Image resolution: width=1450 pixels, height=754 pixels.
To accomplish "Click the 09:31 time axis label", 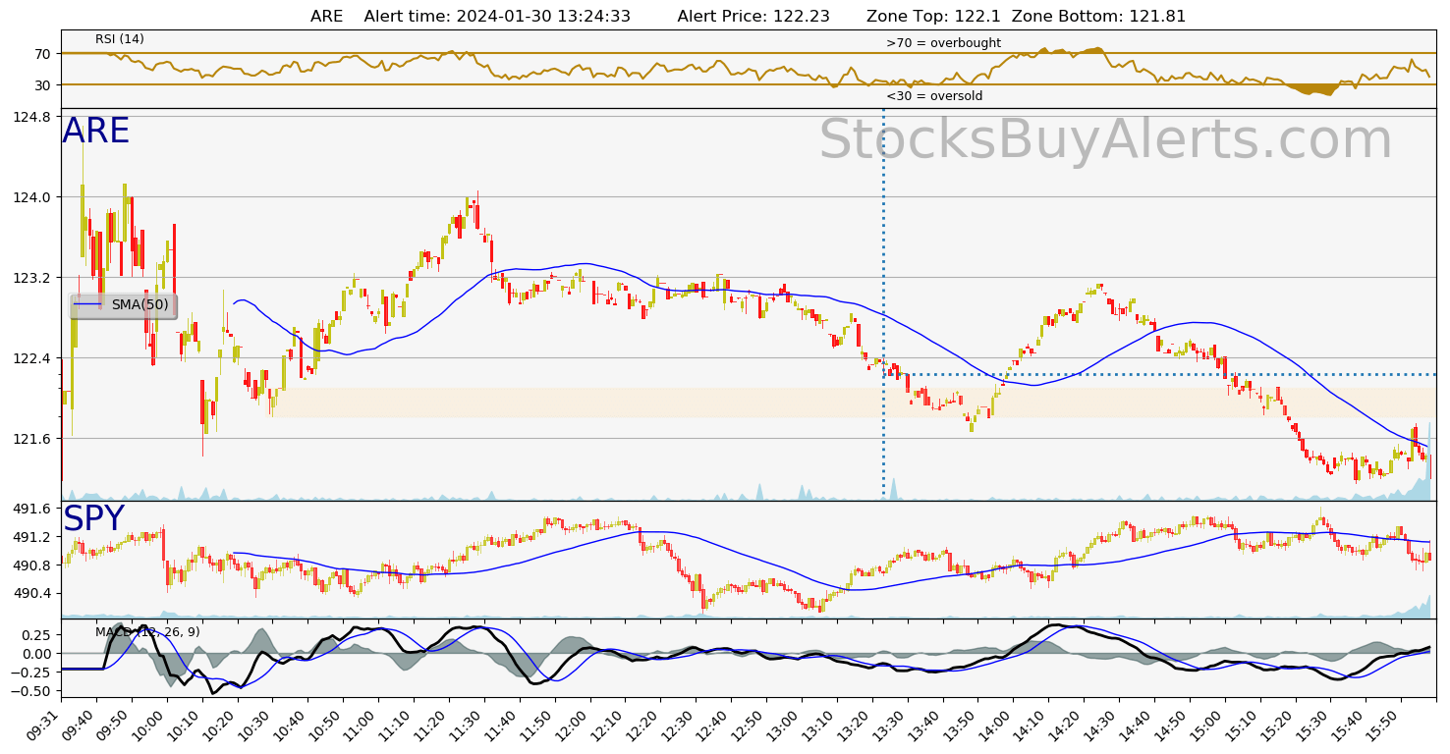I will [x=46, y=727].
